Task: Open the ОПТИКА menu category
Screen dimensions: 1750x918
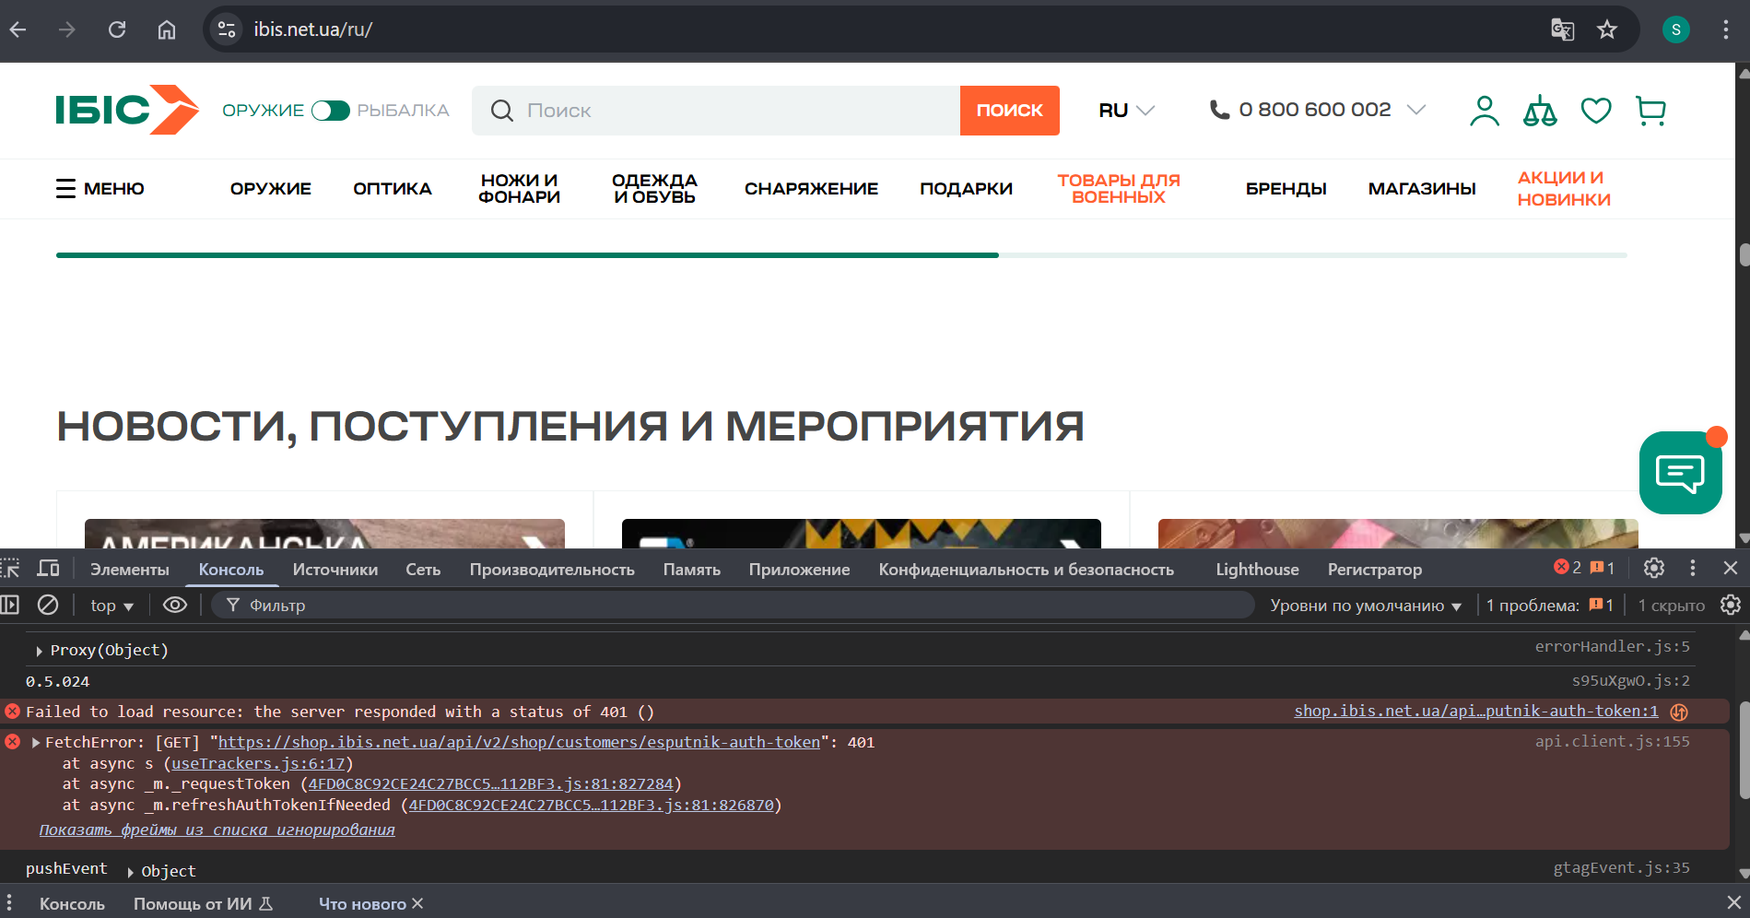Action: pyautogui.click(x=392, y=189)
